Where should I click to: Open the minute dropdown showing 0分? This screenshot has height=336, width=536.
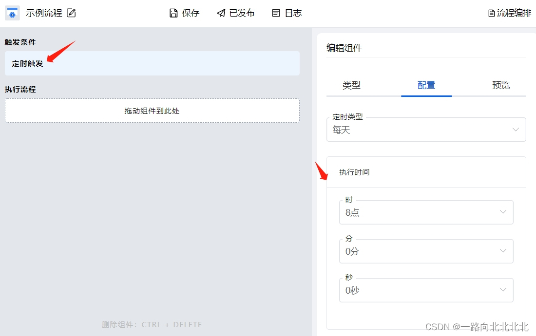pos(426,251)
